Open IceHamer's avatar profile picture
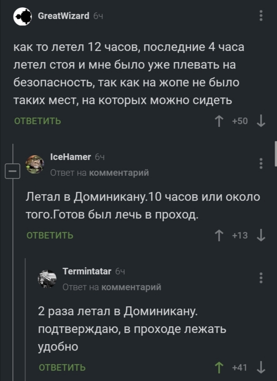277x381 pixels. click(35, 164)
